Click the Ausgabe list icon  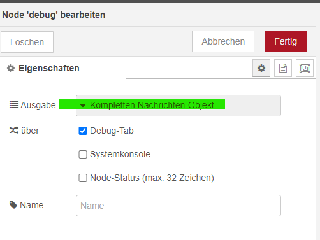point(14,105)
